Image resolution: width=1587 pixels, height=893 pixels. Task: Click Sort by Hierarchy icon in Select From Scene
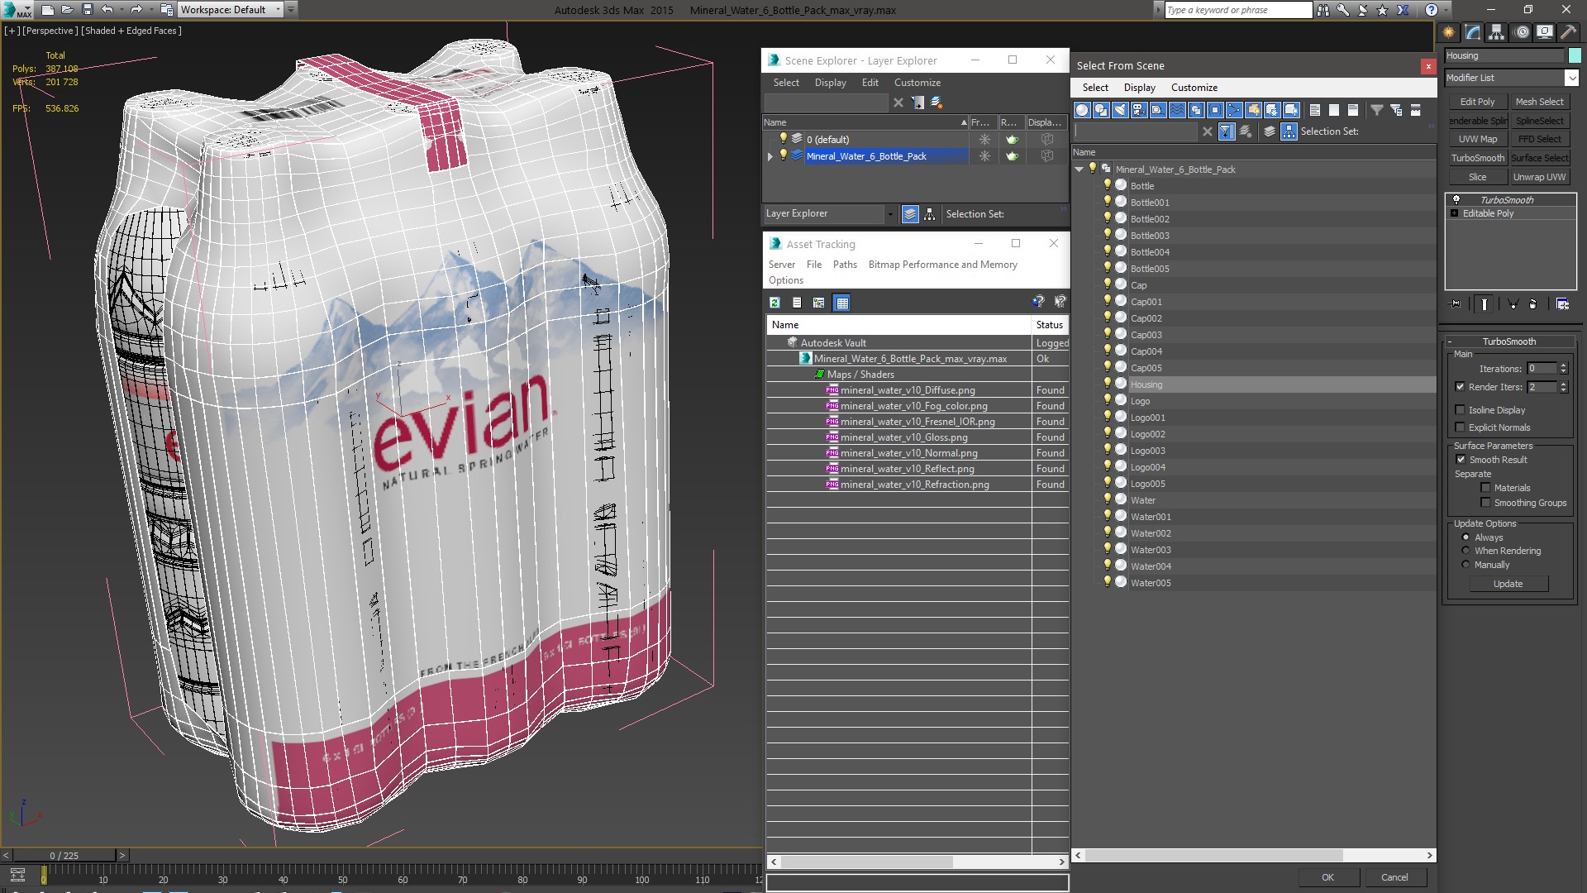pyautogui.click(x=1289, y=131)
